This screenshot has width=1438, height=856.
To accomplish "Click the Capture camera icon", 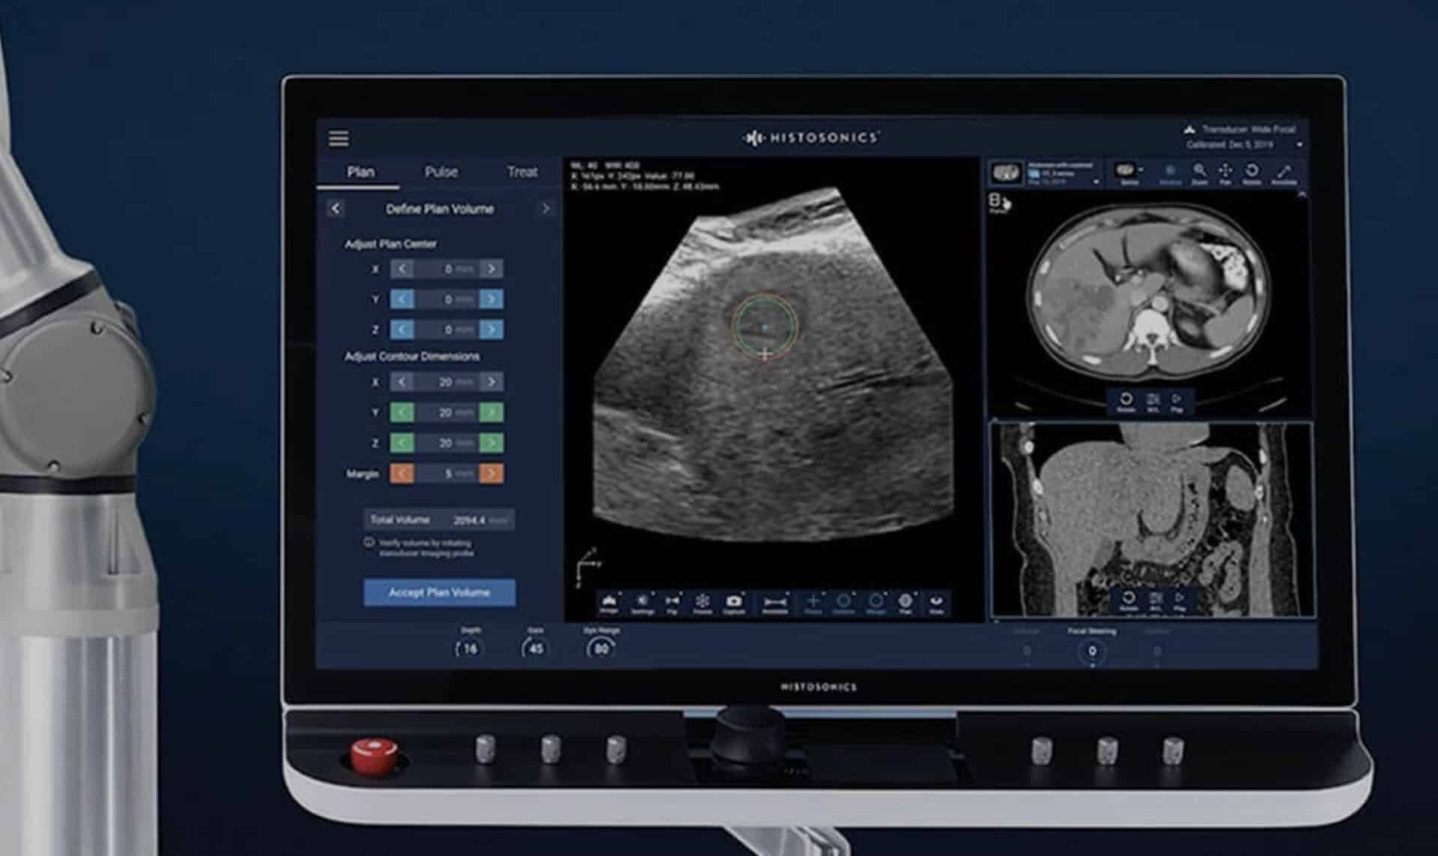I will pyautogui.click(x=734, y=604).
